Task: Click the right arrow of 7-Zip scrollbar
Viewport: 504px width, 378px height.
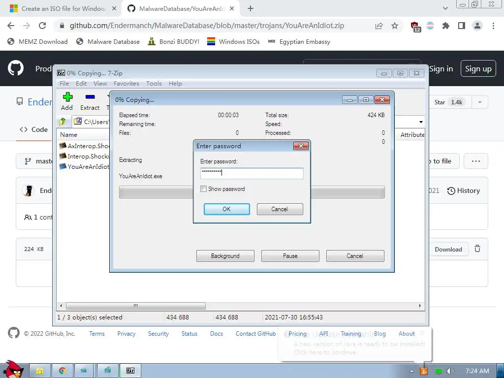Action: coord(420,305)
